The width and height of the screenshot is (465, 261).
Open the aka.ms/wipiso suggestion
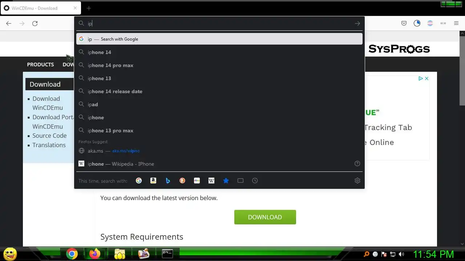[x=219, y=151]
